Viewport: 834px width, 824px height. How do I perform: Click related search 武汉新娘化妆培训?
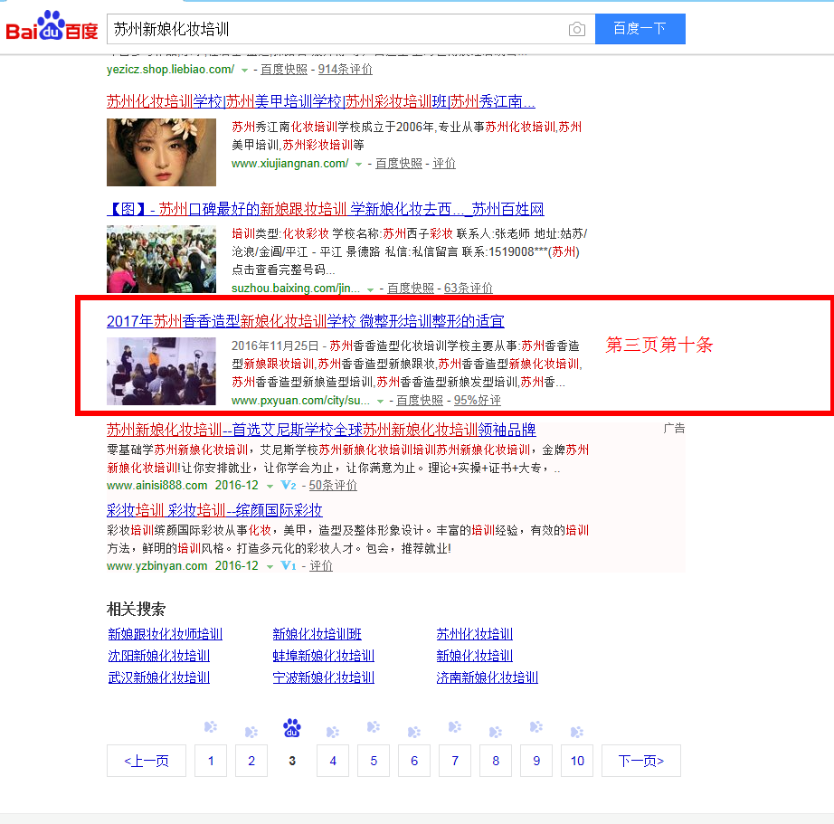[159, 677]
